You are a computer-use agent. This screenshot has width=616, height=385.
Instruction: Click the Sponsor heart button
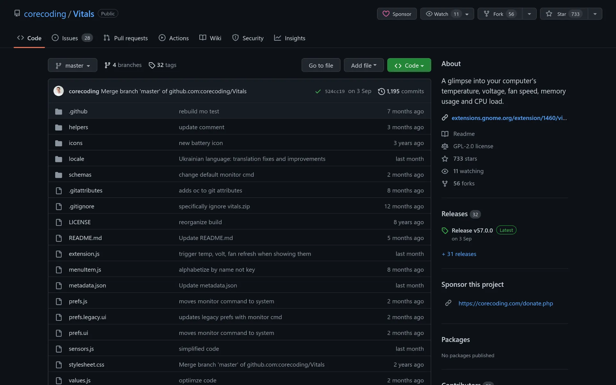pyautogui.click(x=397, y=14)
